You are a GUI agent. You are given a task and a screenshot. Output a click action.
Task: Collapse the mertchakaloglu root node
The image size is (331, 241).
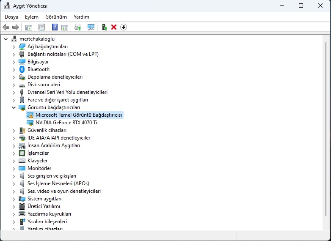[6, 39]
